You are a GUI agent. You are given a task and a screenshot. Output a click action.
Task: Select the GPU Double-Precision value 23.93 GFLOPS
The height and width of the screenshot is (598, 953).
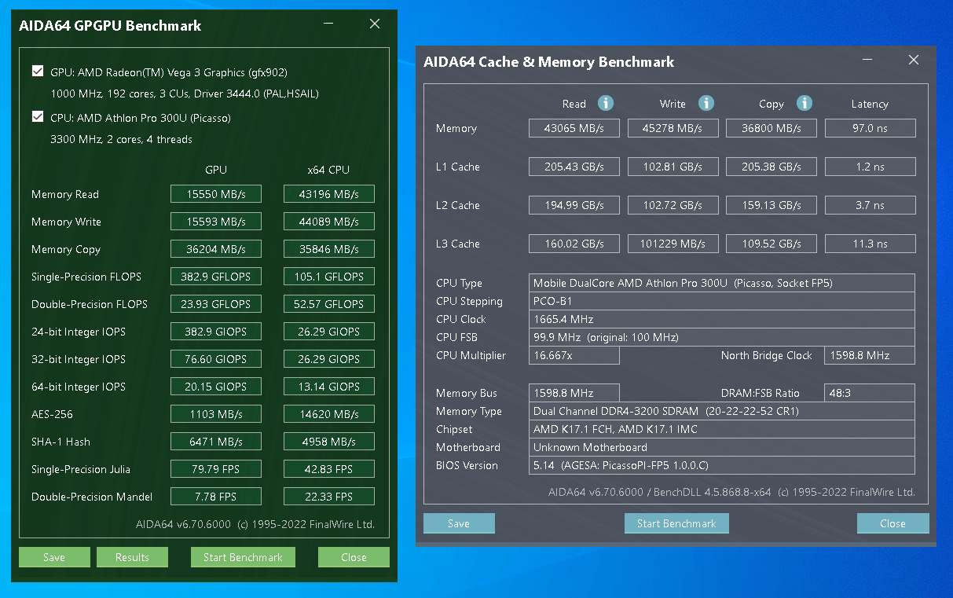[x=216, y=304]
